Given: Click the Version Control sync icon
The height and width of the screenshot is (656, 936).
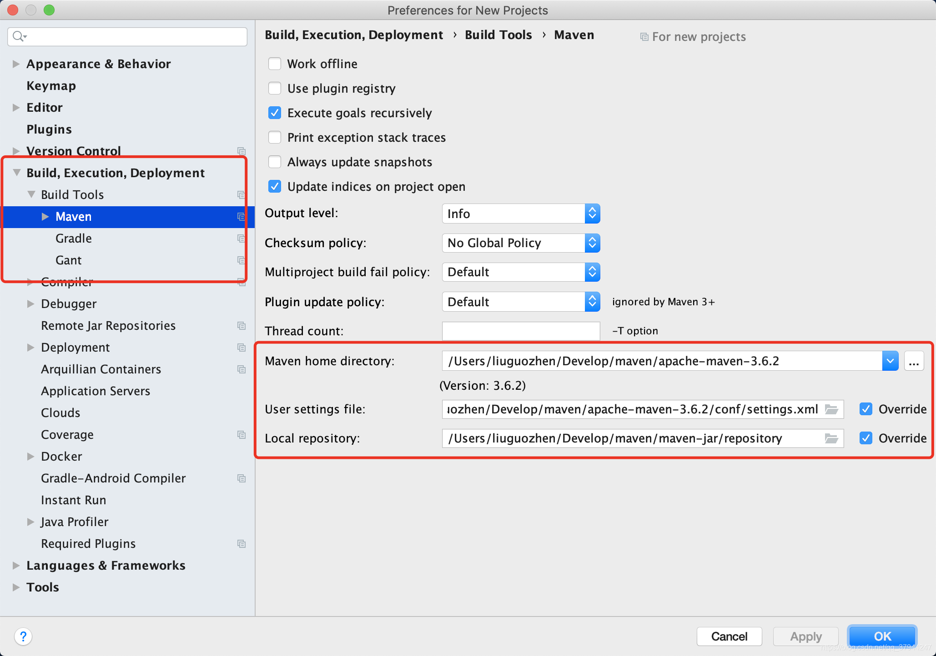Looking at the screenshot, I should click(242, 151).
